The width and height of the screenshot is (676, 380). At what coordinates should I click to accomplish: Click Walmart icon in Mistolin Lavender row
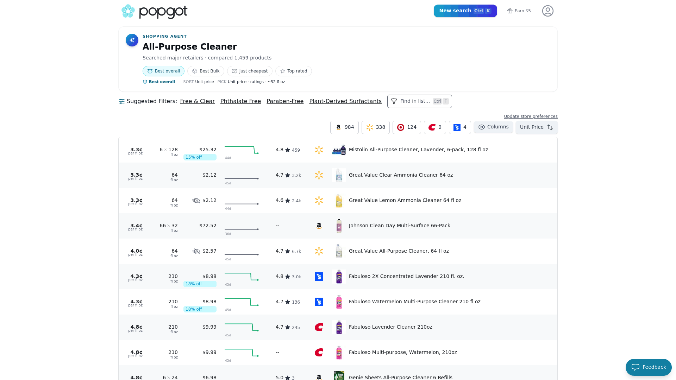319,150
